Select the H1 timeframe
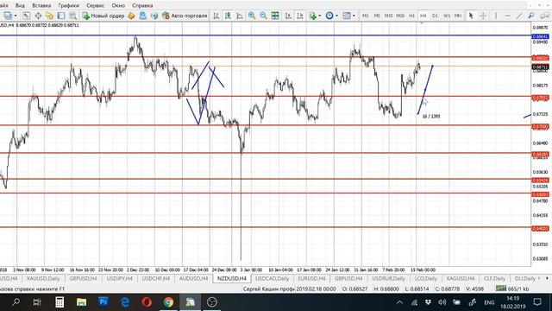Viewport: 552px width, 311px height. click(x=411, y=16)
